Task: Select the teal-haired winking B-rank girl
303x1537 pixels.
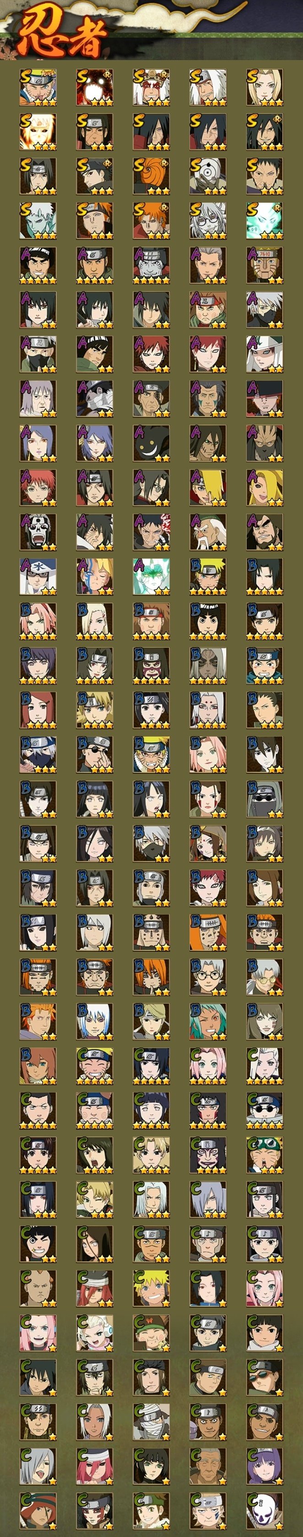Action: coord(208,1021)
